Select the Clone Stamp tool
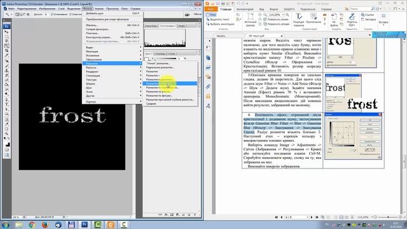 7,71
